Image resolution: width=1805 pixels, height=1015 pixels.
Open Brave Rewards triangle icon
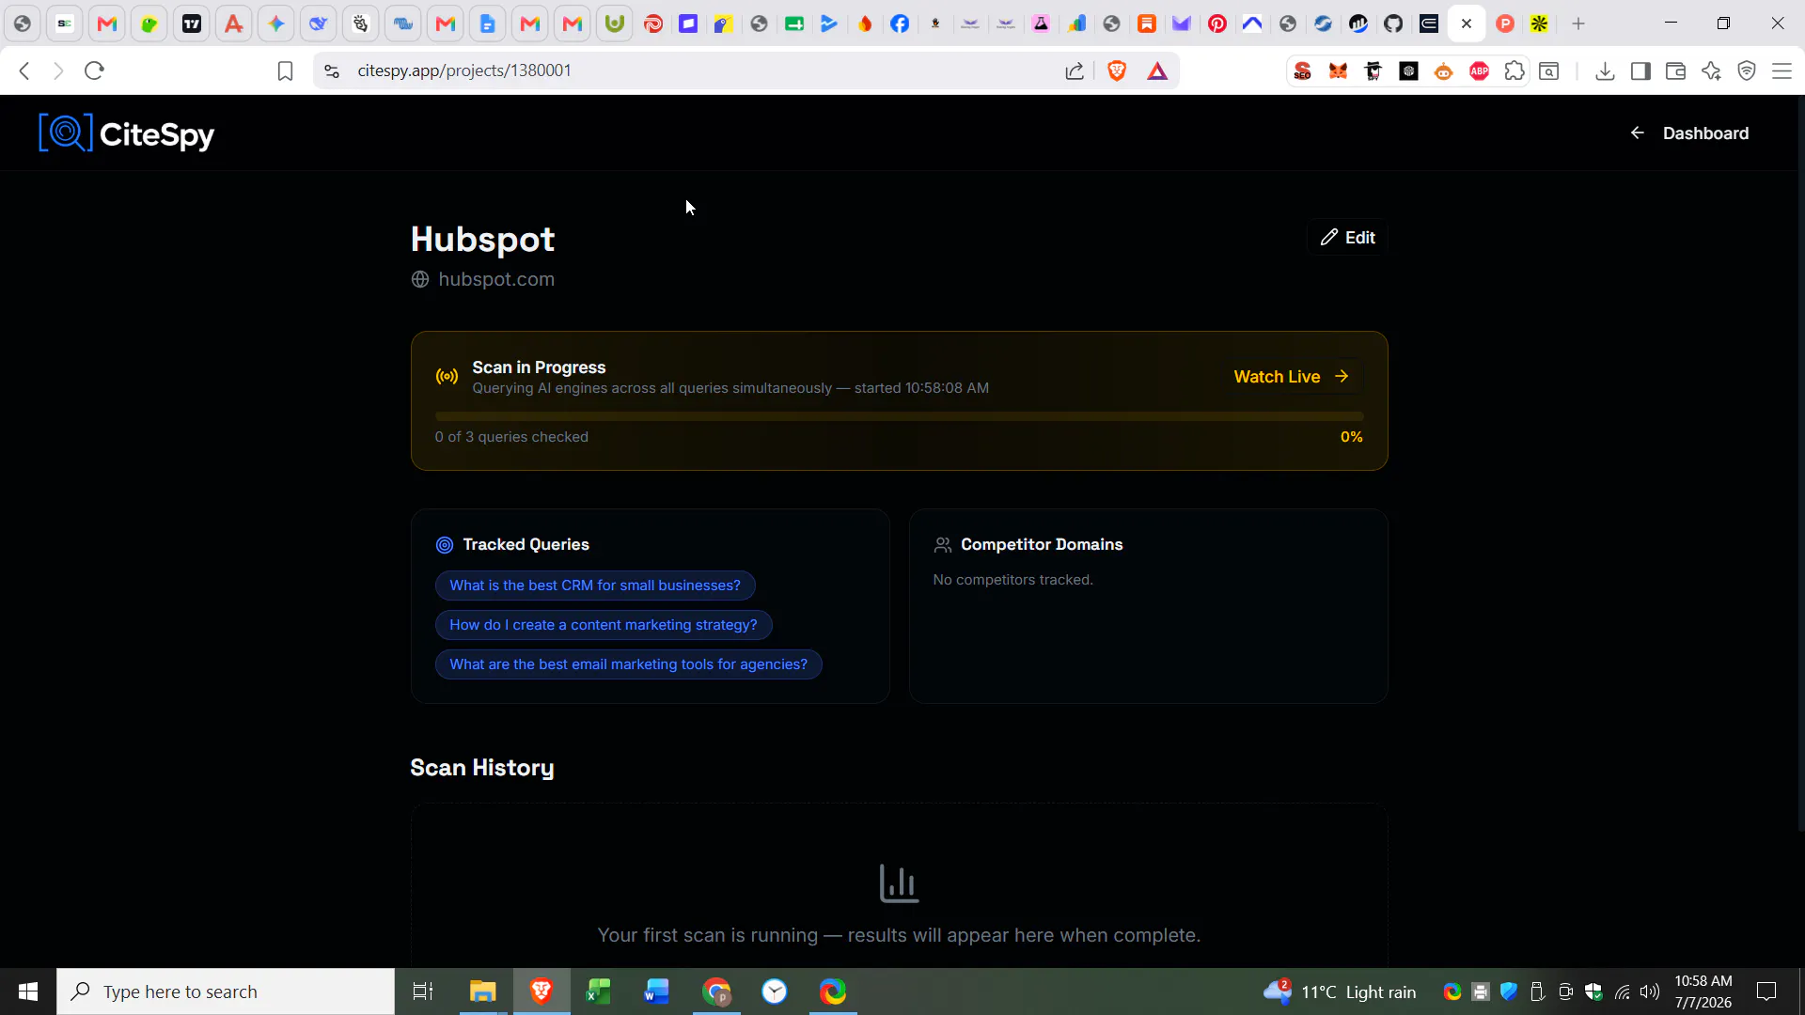[1157, 71]
